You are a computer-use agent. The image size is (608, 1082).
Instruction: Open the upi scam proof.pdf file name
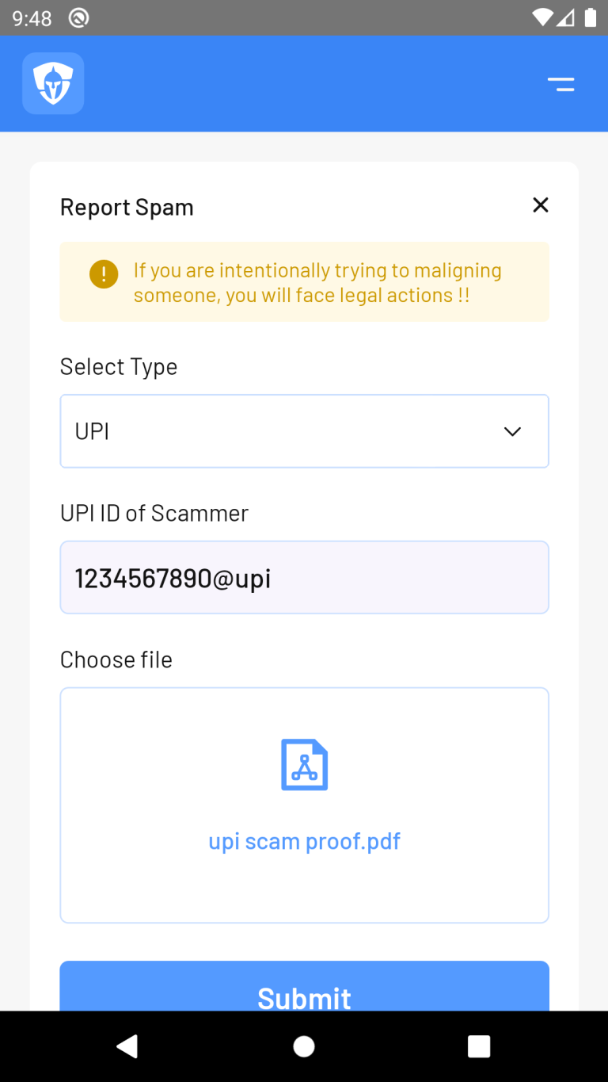point(304,841)
